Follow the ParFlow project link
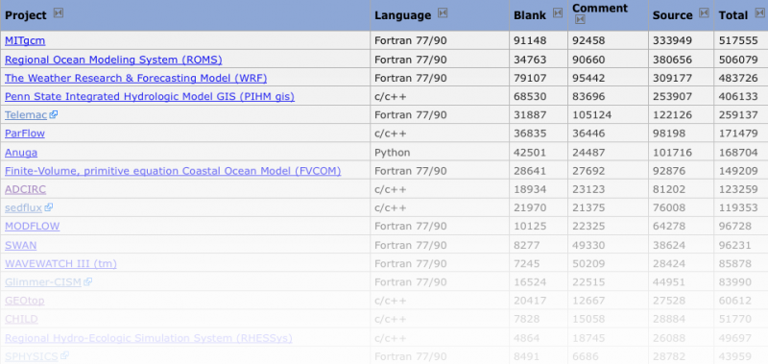Image resolution: width=768 pixels, height=364 pixels. (x=25, y=133)
